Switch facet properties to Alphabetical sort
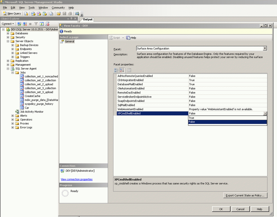This screenshot has height=217, width=277. click(122, 70)
